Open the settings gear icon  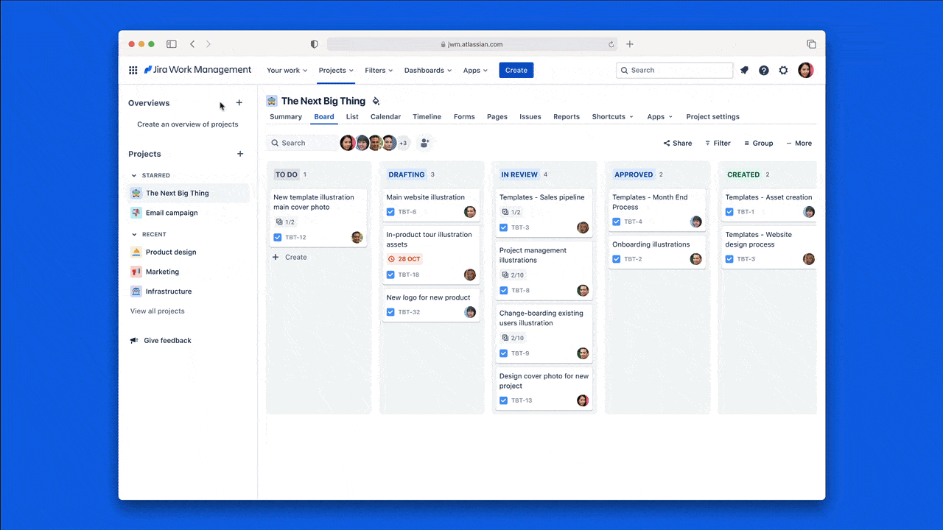pos(783,71)
